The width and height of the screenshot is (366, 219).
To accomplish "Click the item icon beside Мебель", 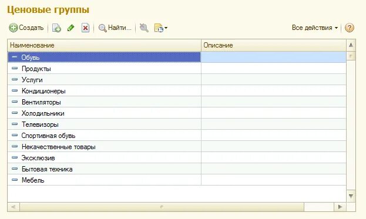I will tap(15, 180).
